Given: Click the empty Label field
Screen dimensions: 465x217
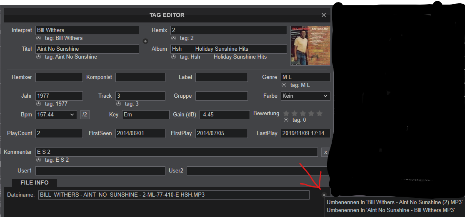Looking at the screenshot, I should (222, 77).
